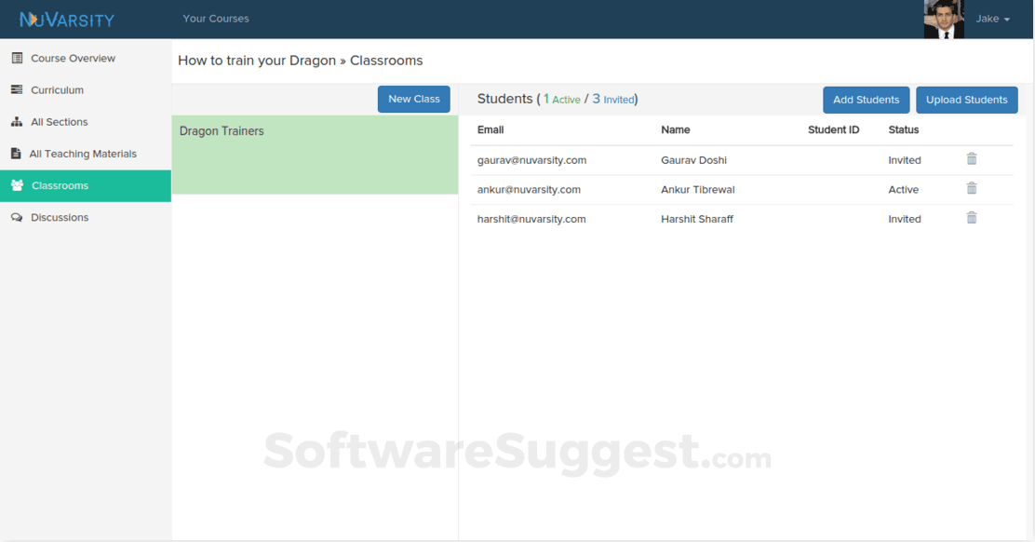
Task: Click the All Sections hierarchy icon
Action: 17,121
